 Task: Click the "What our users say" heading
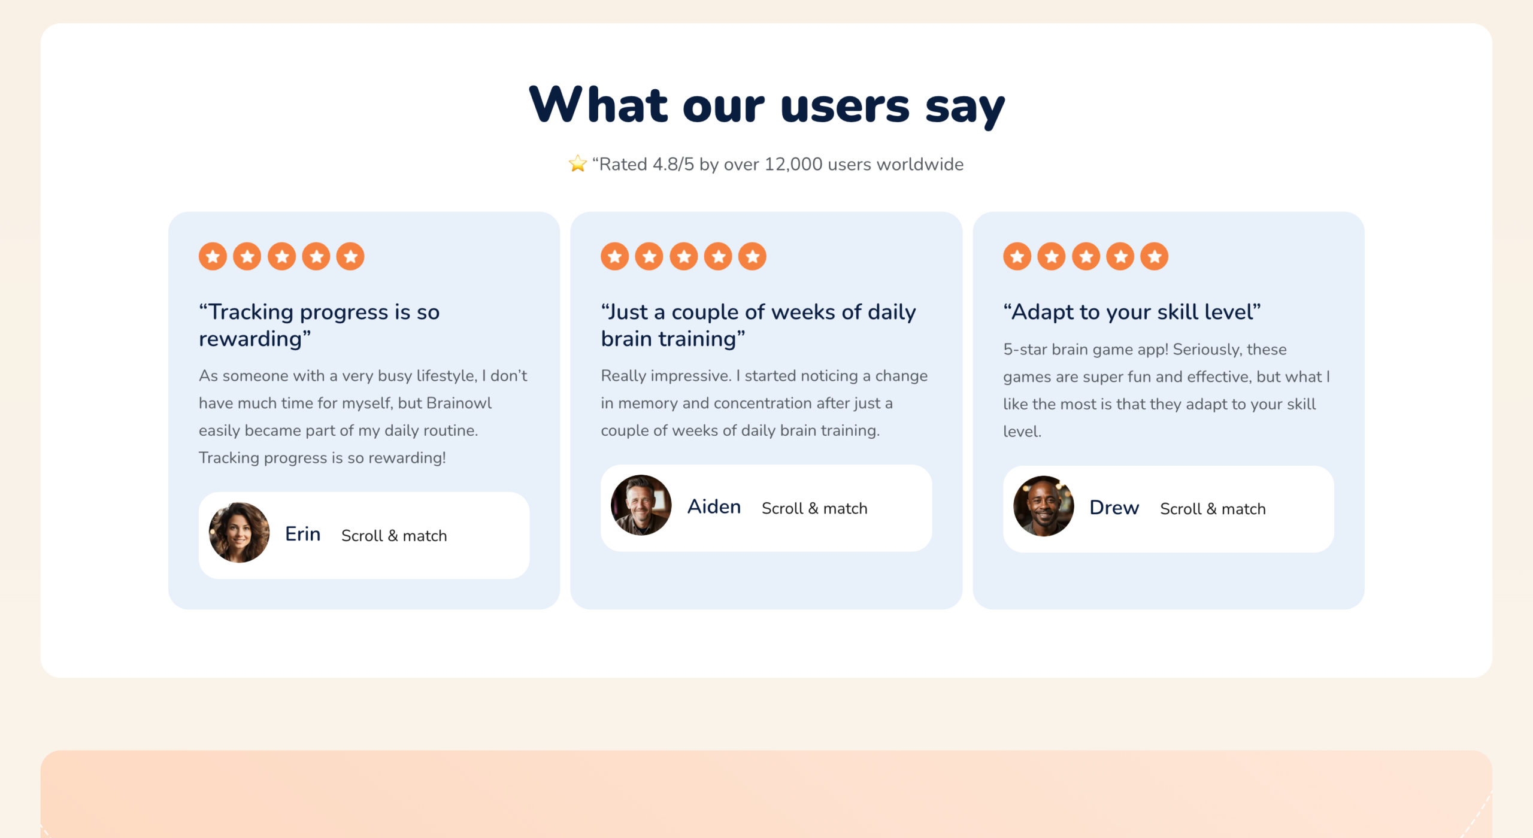tap(766, 105)
